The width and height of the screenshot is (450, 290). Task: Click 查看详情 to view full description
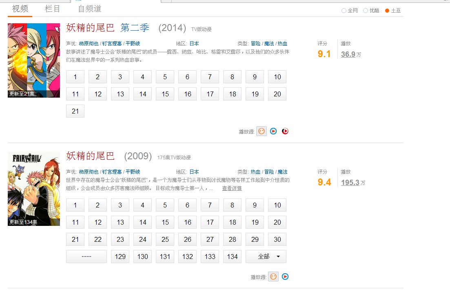coord(232,188)
